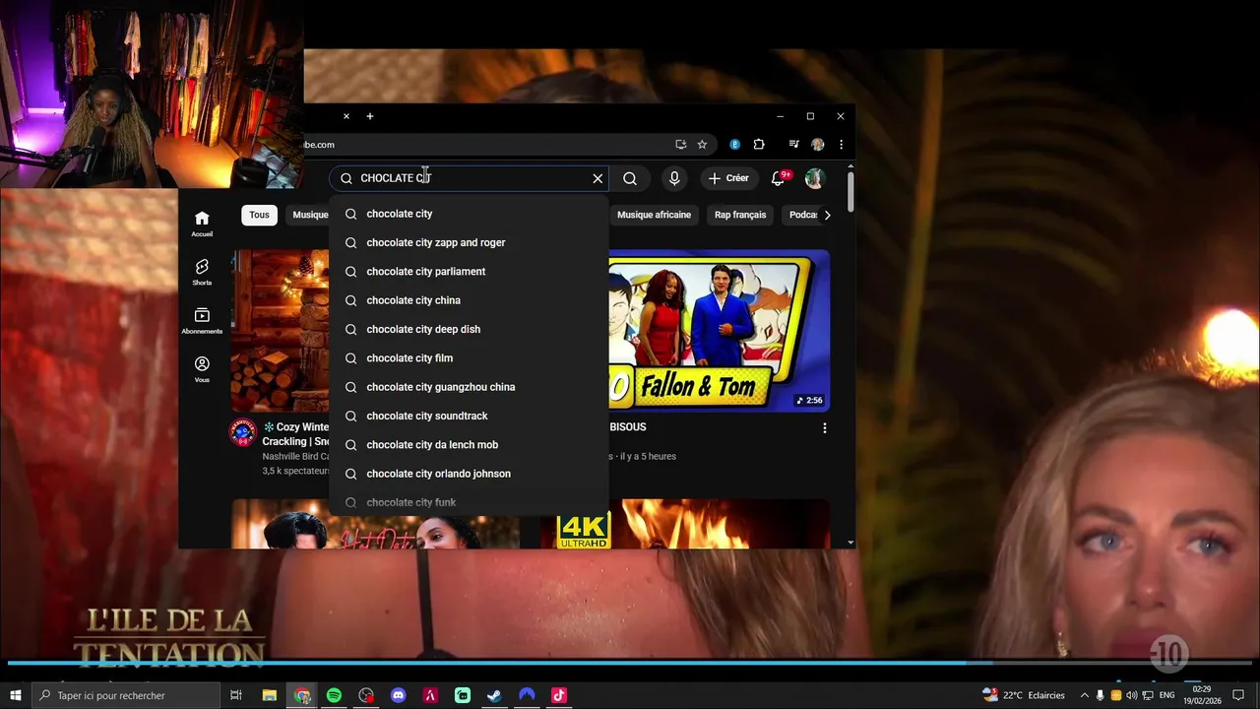Open the taskbar clock and calendar
This screenshot has width=1260, height=709.
(1201, 695)
